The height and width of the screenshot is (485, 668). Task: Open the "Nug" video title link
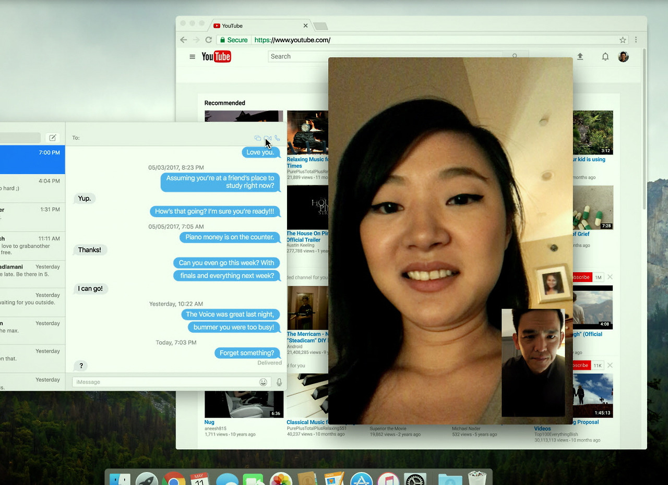[209, 422]
